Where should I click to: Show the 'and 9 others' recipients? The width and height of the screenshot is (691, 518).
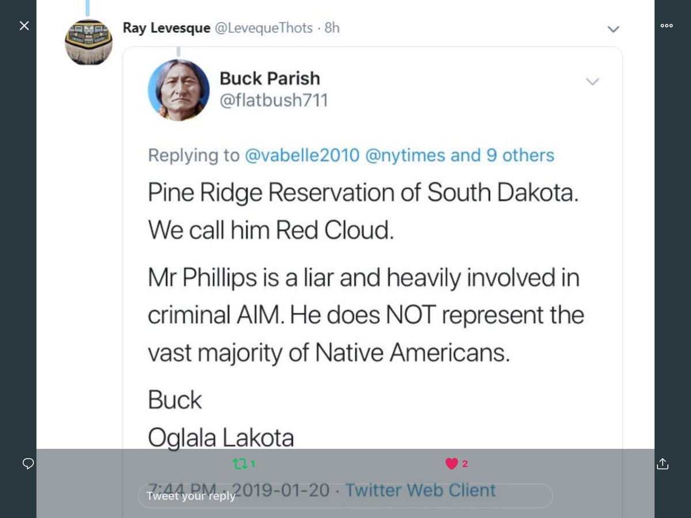coord(503,155)
